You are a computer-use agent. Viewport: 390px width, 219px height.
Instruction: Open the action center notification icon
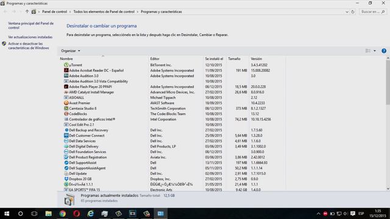[x=353, y=214]
